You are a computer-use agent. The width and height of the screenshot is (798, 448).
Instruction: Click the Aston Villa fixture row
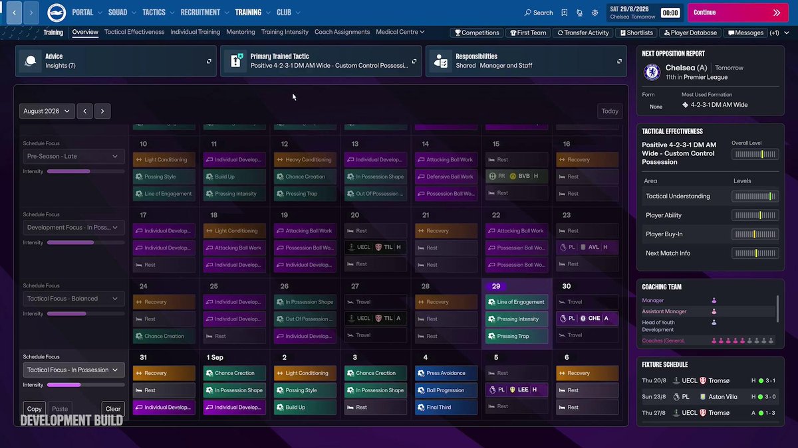click(x=710, y=396)
